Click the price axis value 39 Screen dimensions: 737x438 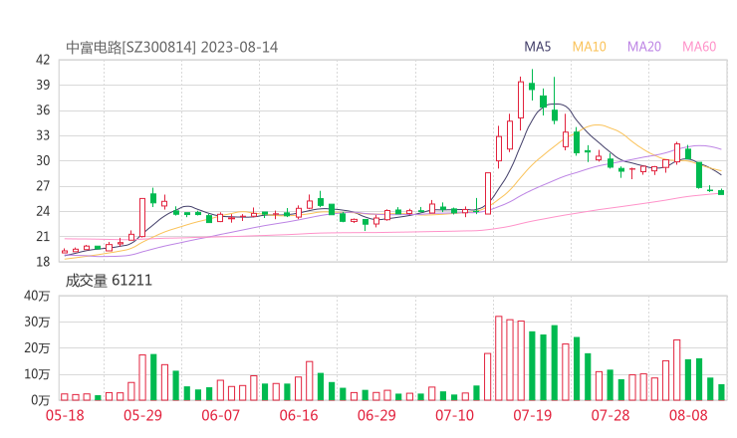pos(43,85)
